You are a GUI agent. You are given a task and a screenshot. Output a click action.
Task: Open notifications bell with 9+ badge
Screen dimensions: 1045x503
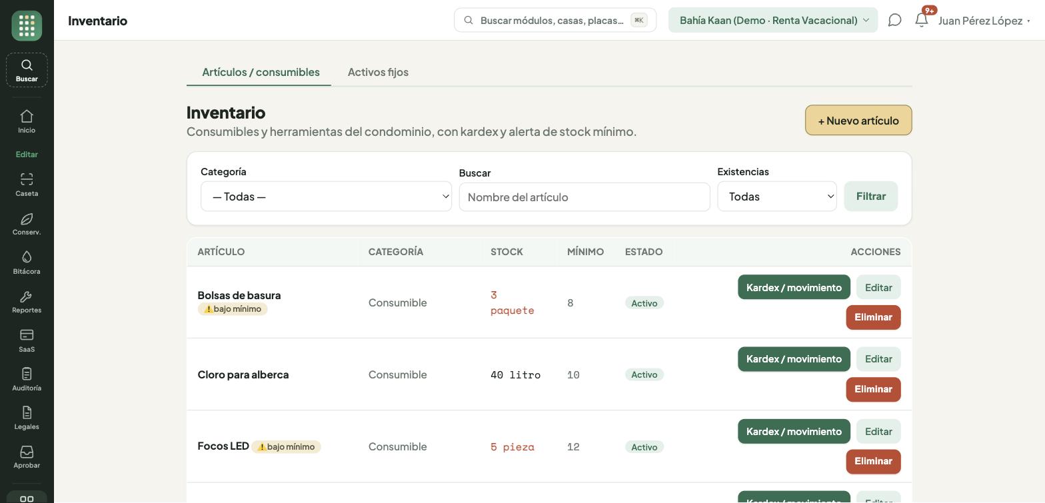922,20
